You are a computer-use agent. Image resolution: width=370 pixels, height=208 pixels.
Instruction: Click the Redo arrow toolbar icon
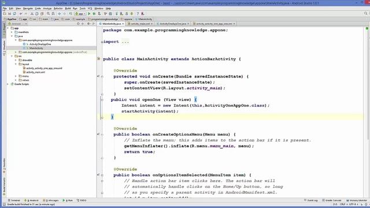coord(26,14)
